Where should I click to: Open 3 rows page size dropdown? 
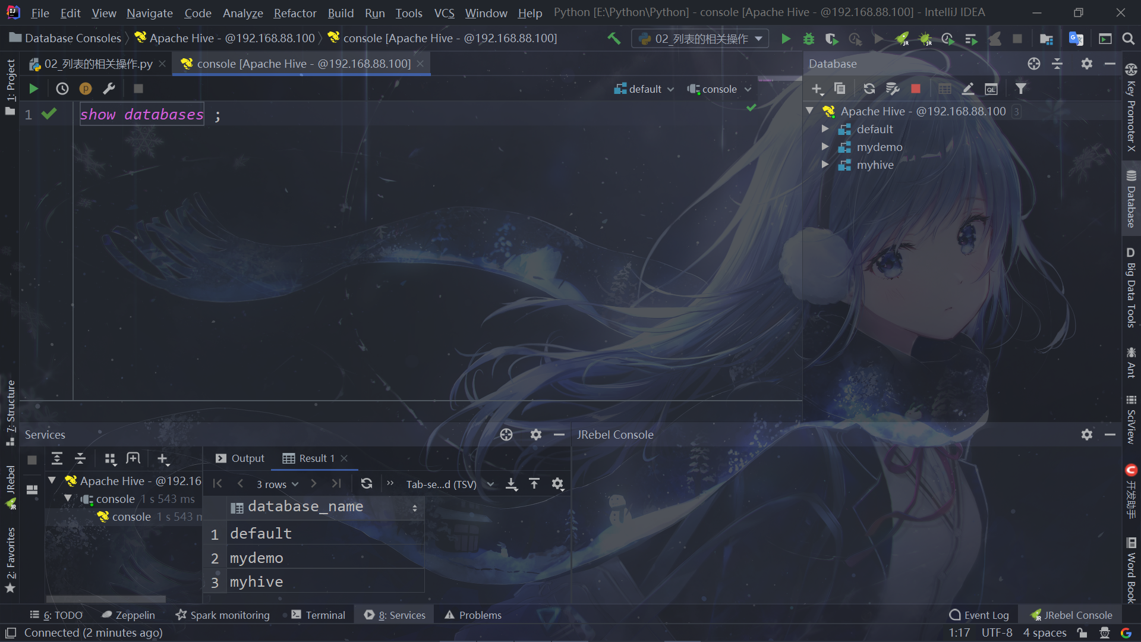[x=277, y=484]
